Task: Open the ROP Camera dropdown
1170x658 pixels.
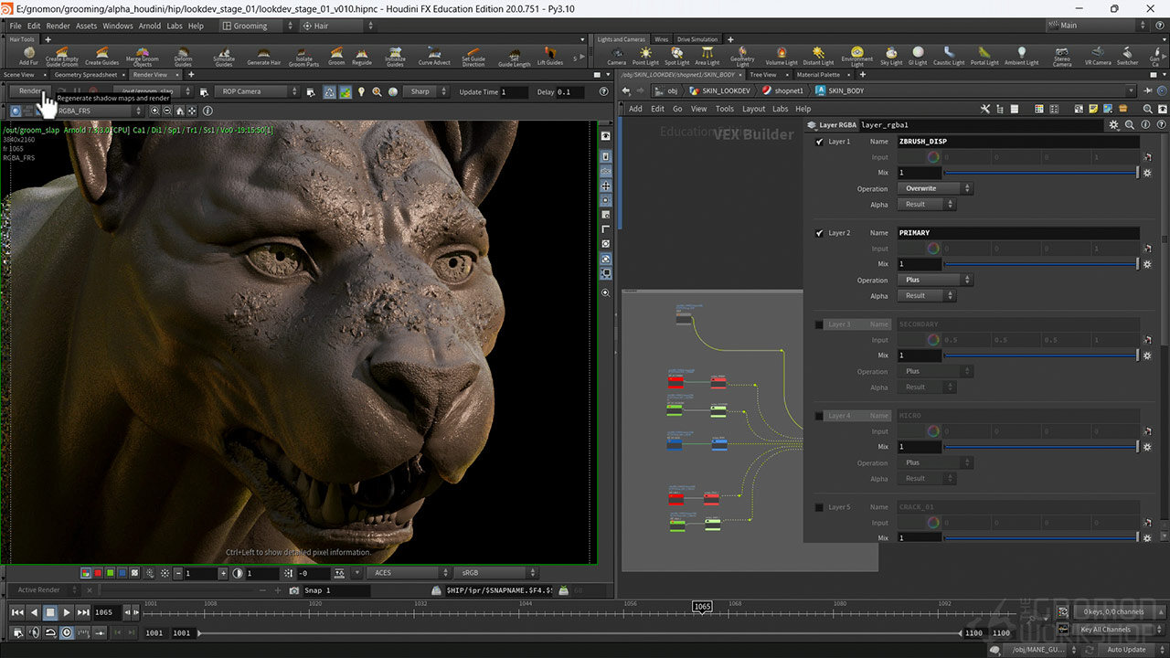Action: (x=257, y=91)
